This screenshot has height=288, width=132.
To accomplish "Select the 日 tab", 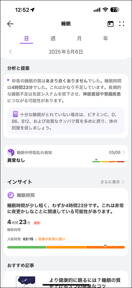I will pyautogui.click(x=26, y=38).
